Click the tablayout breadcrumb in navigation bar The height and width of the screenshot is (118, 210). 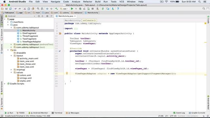(x=77, y=13)
